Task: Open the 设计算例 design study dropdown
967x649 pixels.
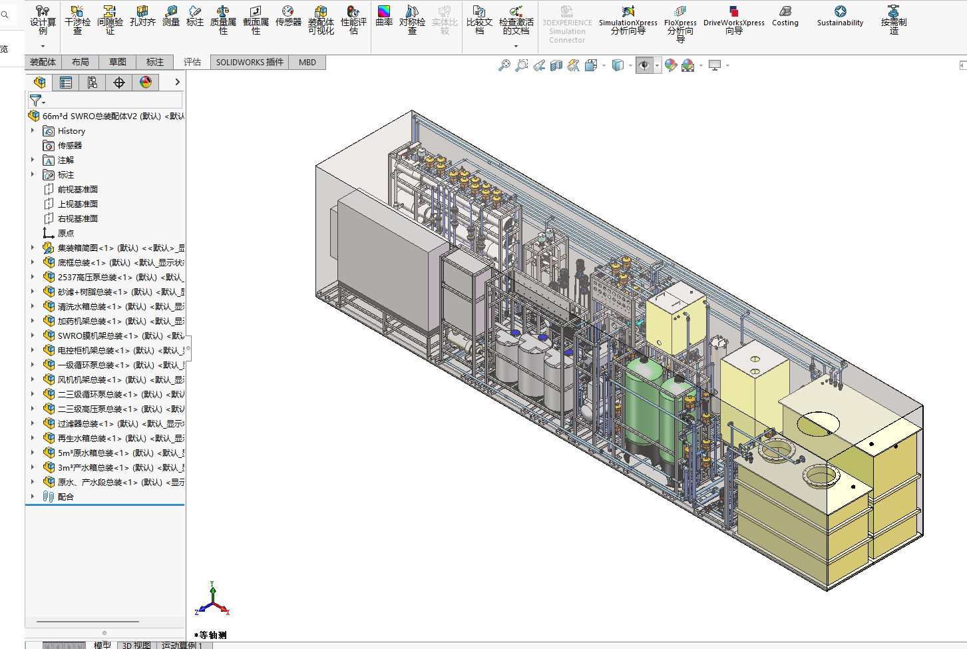Action: (x=43, y=46)
